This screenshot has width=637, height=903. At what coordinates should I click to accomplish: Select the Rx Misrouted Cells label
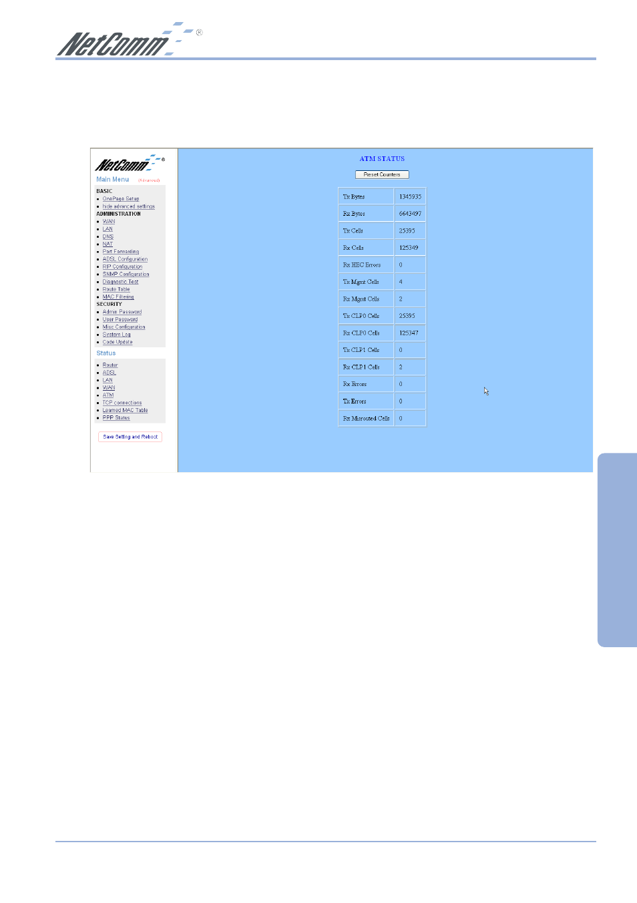coord(367,419)
